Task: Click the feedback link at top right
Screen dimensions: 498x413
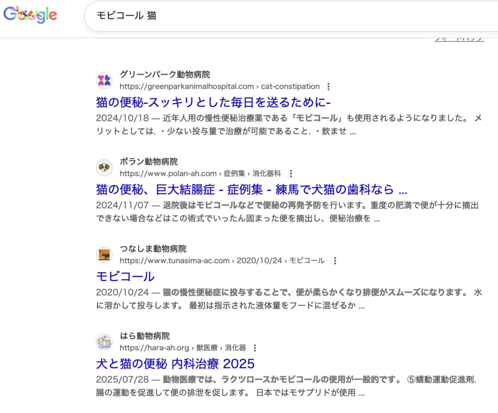Action: (459, 38)
